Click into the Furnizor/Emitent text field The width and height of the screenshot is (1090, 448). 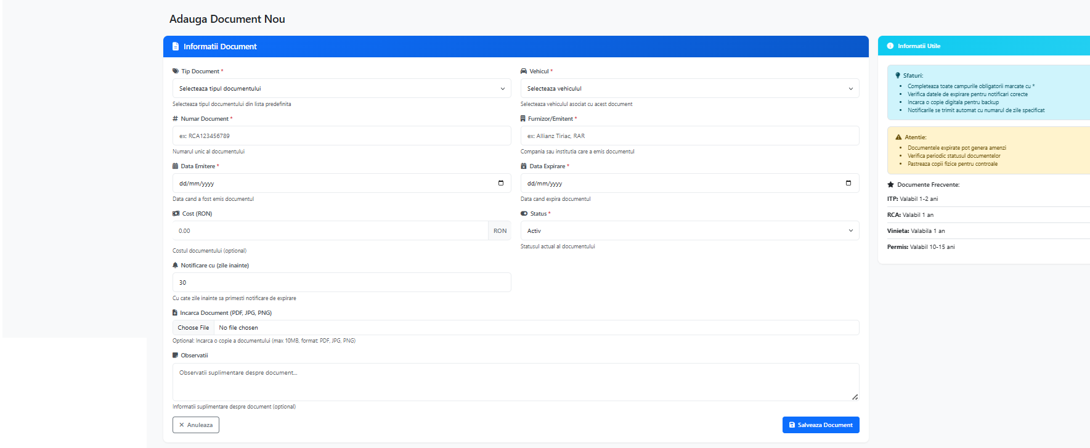(x=689, y=136)
